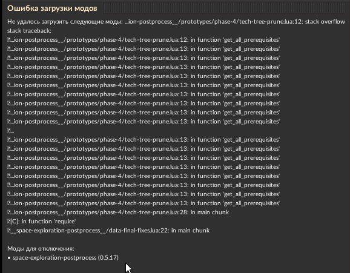Select the lua:13 line right after ellipsis line
The width and height of the screenshot is (350, 273).
[x=144, y=140]
